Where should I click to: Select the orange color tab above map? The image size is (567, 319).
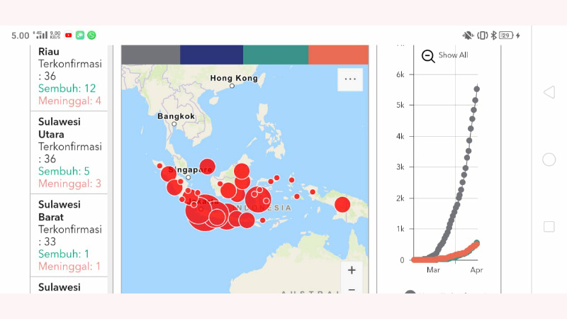[339, 55]
